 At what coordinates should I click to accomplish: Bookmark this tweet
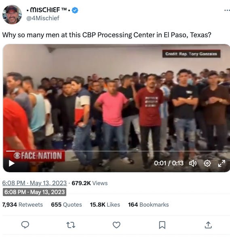click(x=162, y=225)
